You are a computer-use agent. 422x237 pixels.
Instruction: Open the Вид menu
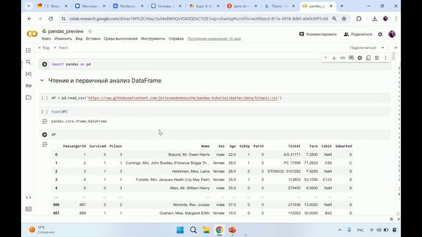pos(79,39)
